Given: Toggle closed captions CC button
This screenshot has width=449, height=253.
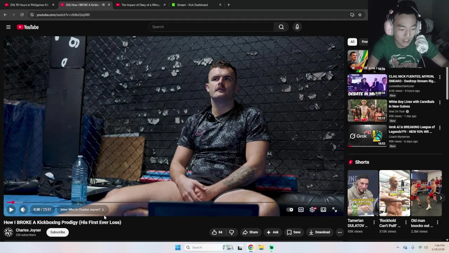Looking at the screenshot, I should click(x=301, y=209).
